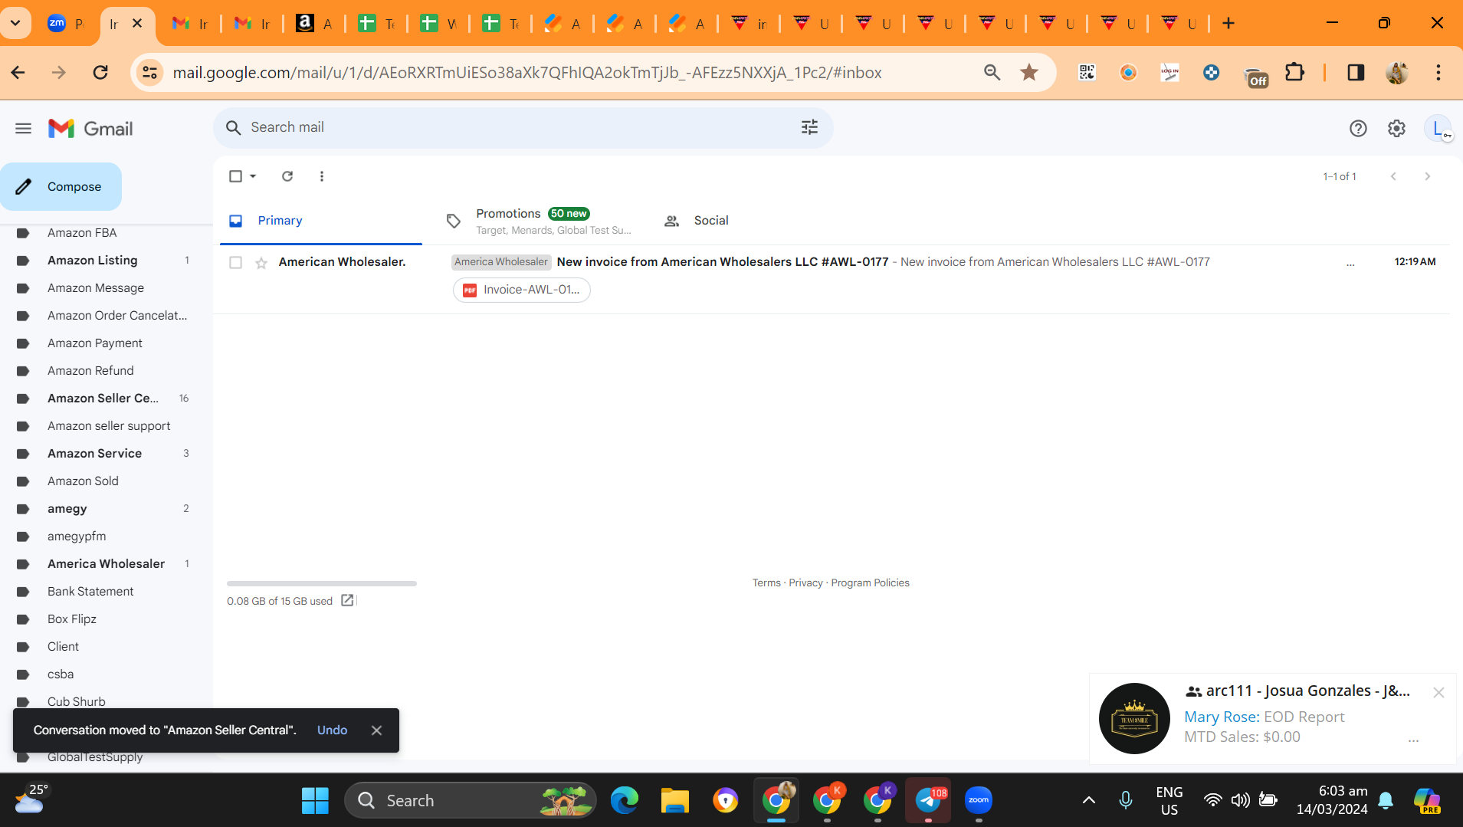The width and height of the screenshot is (1463, 827).
Task: Open the inbox more options menu
Action: tap(322, 176)
